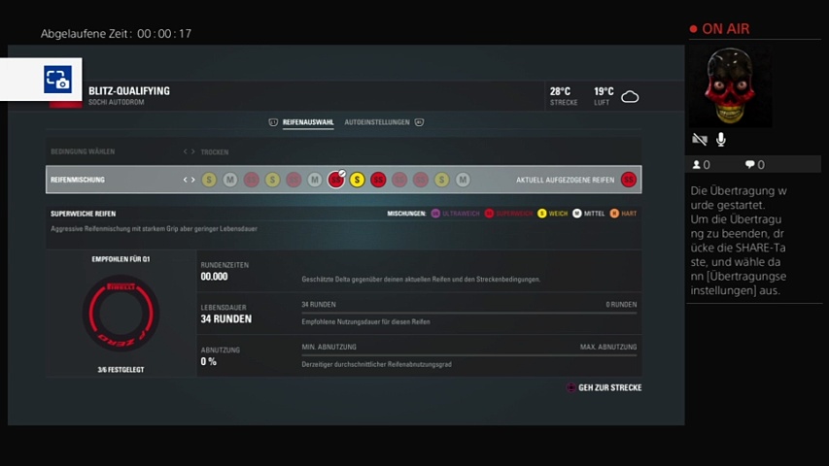This screenshot has width=829, height=466.
Task: Choose the last medium tyre in the row
Action: 463,180
